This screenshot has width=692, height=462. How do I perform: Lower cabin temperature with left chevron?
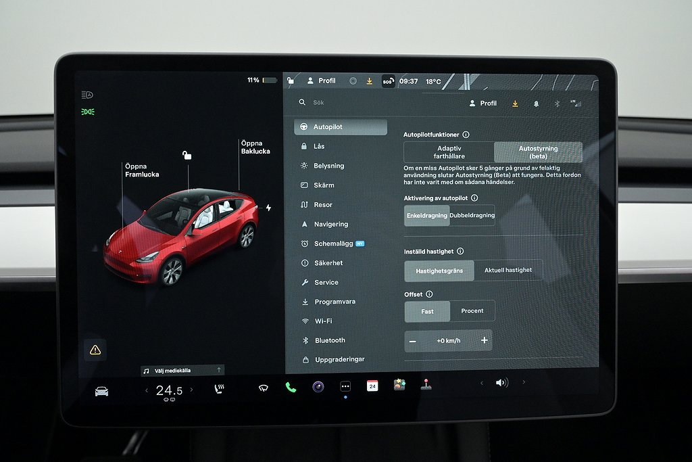tap(147, 390)
